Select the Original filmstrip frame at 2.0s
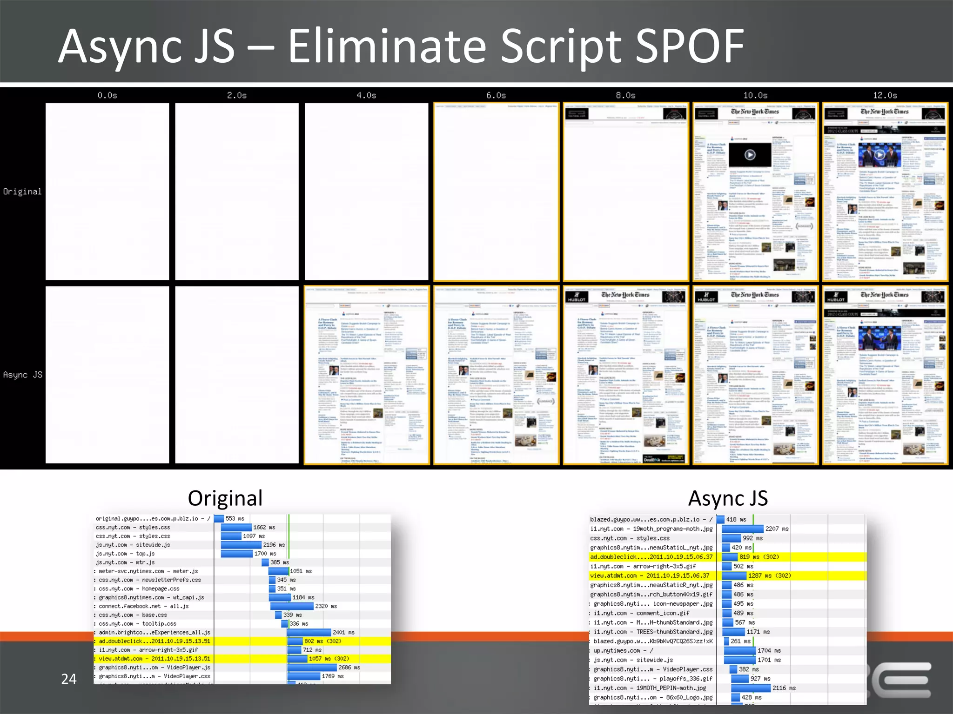Screen dimensions: 953x714 [x=237, y=192]
